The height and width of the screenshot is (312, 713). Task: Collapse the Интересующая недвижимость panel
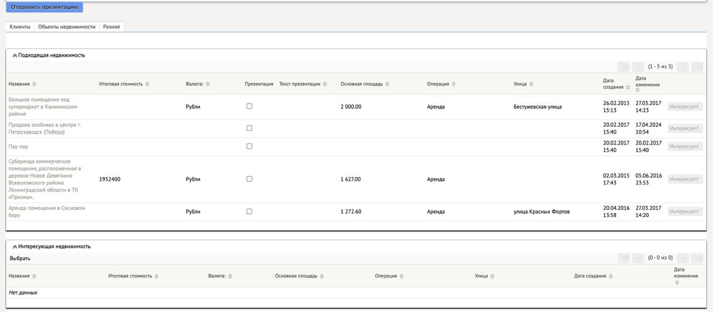click(x=14, y=246)
